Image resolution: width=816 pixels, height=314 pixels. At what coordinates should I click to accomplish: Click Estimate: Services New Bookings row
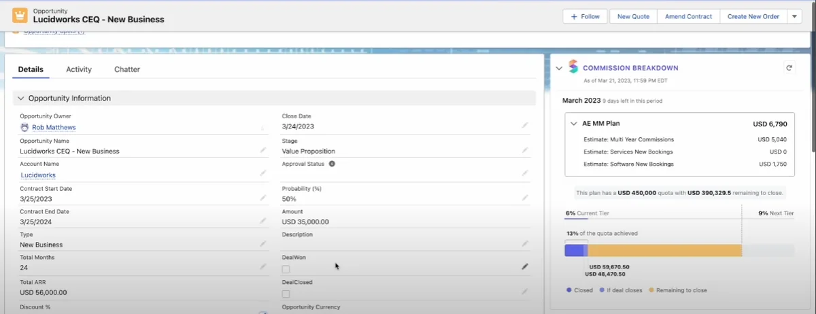point(685,152)
